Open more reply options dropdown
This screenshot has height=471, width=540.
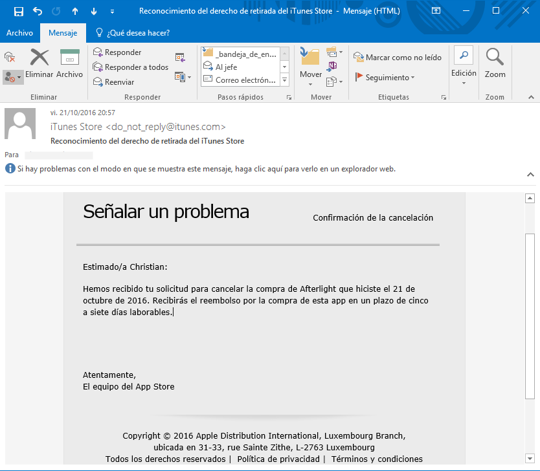tap(183, 77)
